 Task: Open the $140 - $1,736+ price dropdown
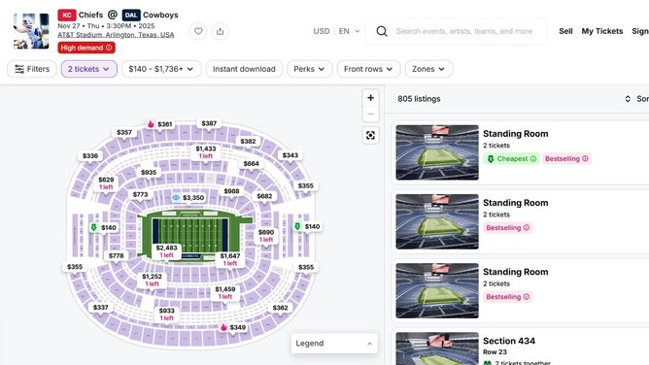pyautogui.click(x=161, y=69)
